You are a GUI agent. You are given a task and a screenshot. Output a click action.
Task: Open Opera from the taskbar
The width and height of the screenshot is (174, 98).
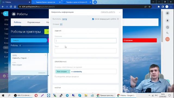point(36,96)
